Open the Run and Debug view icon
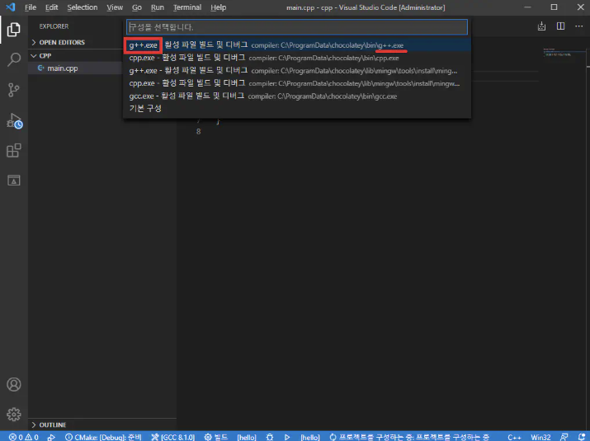The image size is (590, 441). tap(14, 120)
